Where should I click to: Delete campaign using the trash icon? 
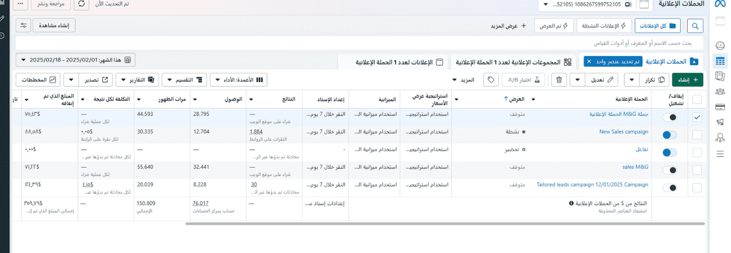coord(559,80)
